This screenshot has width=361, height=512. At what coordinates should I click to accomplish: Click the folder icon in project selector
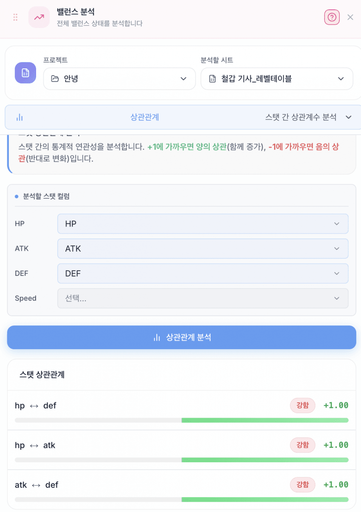click(55, 79)
